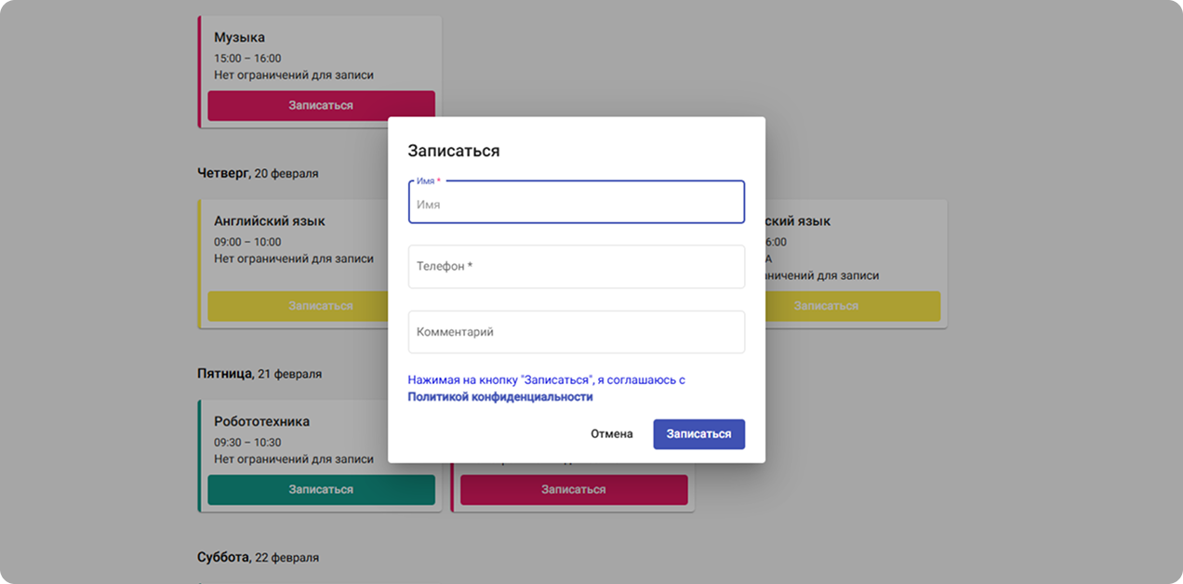Click the Четверг, 20 февраля heading
Screen dimensions: 1183x584
258,173
